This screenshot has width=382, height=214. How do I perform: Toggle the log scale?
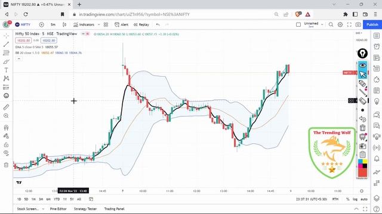pos(355,199)
